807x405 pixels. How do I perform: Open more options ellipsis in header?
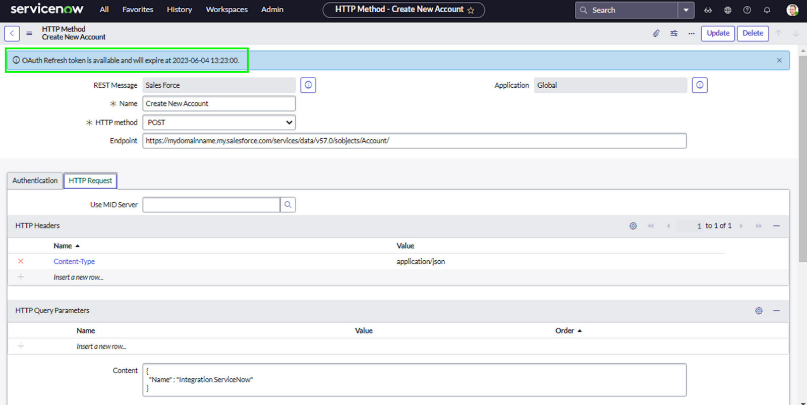tap(691, 33)
